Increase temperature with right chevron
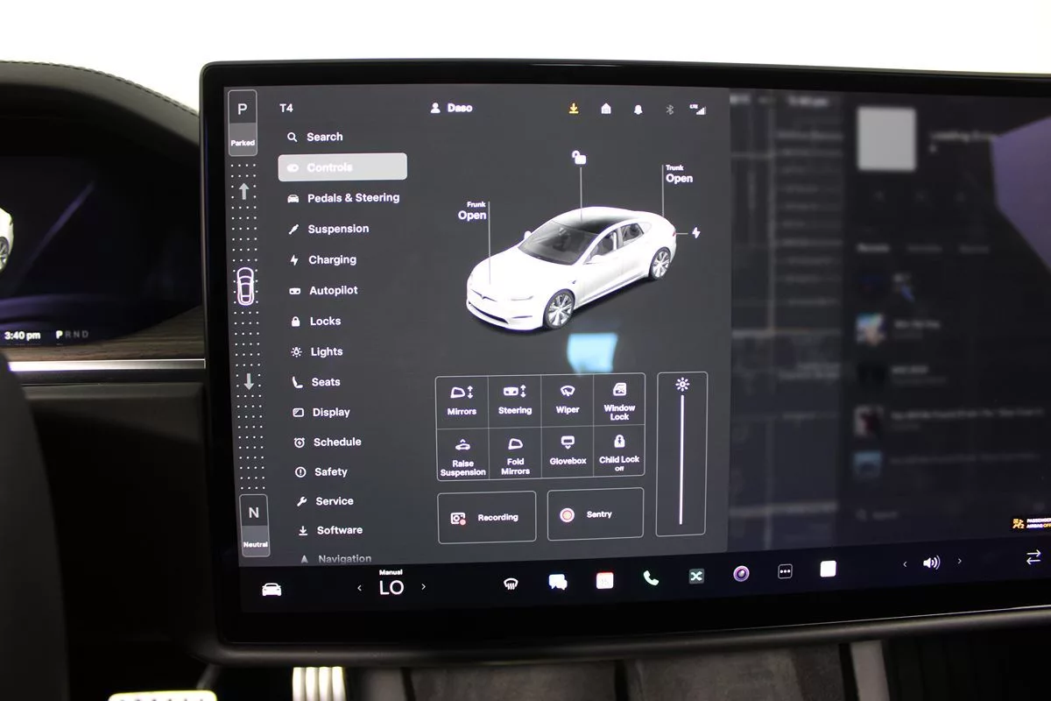 (424, 587)
